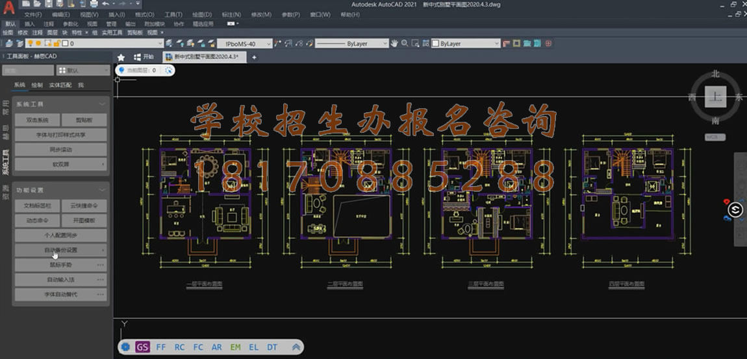Open the 绘图(D) menu
The image size is (747, 359).
point(203,14)
